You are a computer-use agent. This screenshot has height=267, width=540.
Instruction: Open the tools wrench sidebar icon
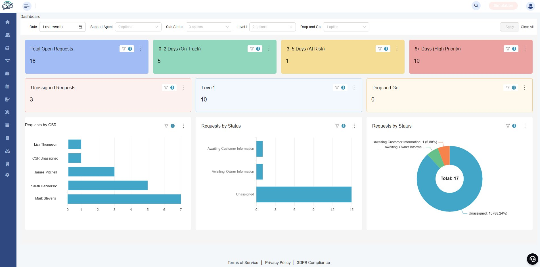click(7, 112)
